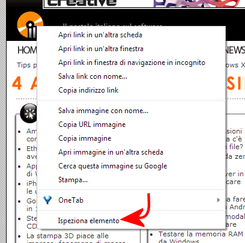Click the Creative banner advertisement
245x243 pixels.
(x=144, y=4)
